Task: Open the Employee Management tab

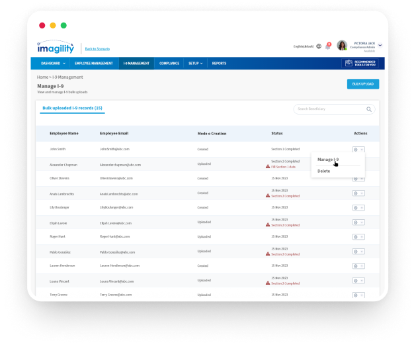Action: tap(93, 64)
